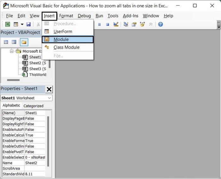Click toolbar options overflow arrow
Image resolution: width=221 pixels, height=179 pixels.
click(219, 25)
